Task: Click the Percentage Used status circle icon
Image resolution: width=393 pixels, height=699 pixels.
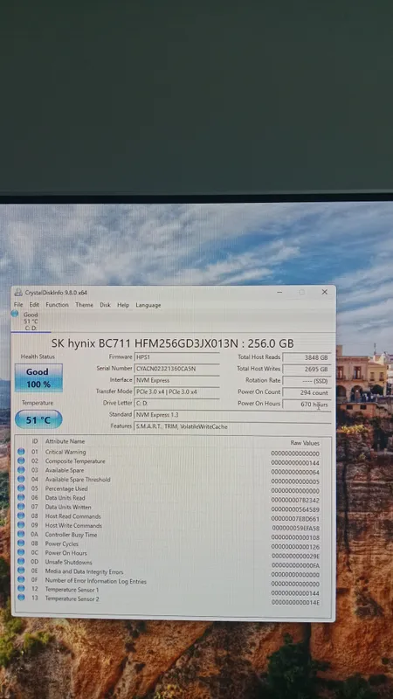Action: tap(21, 488)
